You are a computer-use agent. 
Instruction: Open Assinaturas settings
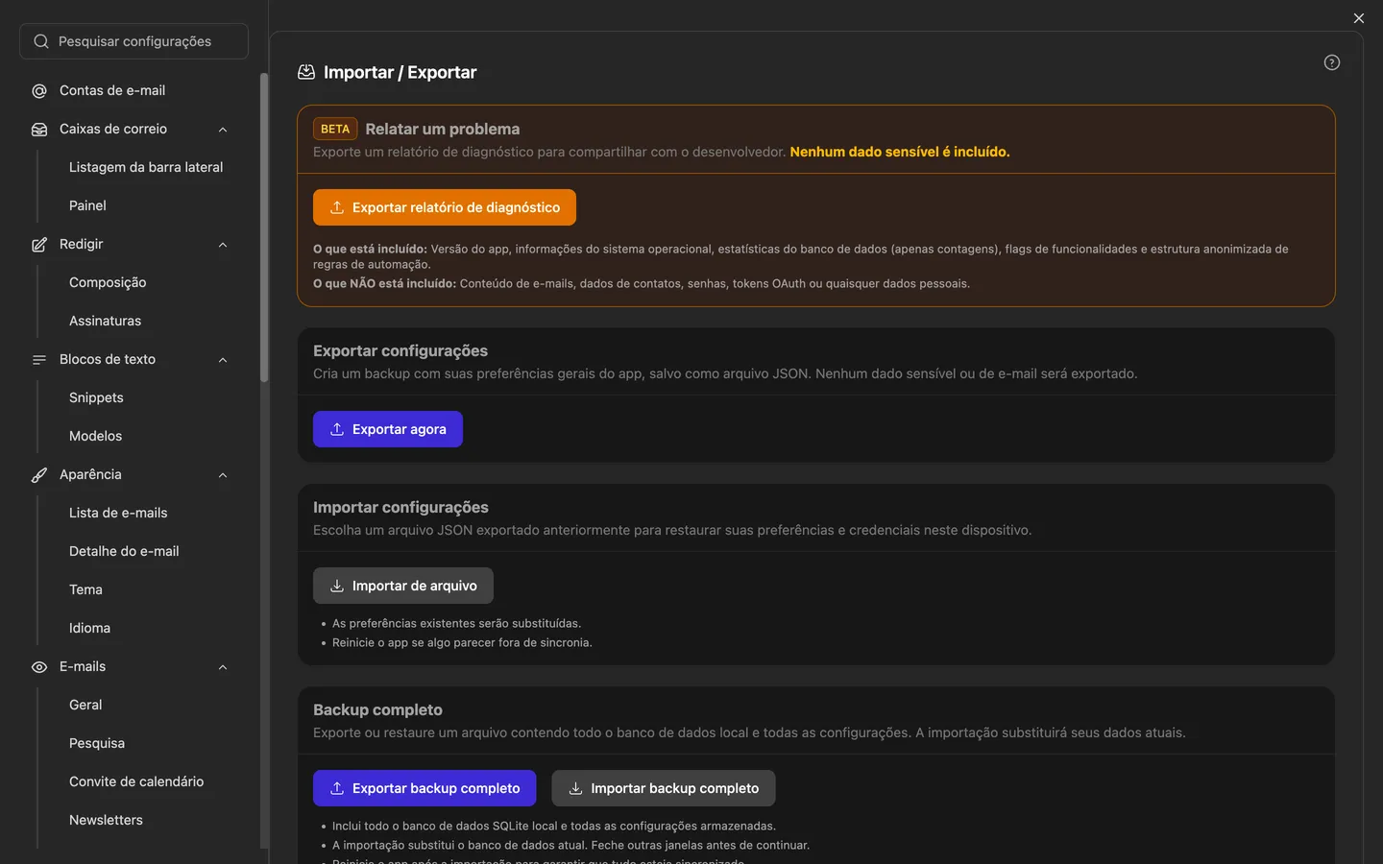pyautogui.click(x=105, y=321)
